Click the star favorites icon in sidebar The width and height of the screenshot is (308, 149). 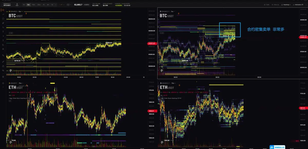(x=3, y=83)
